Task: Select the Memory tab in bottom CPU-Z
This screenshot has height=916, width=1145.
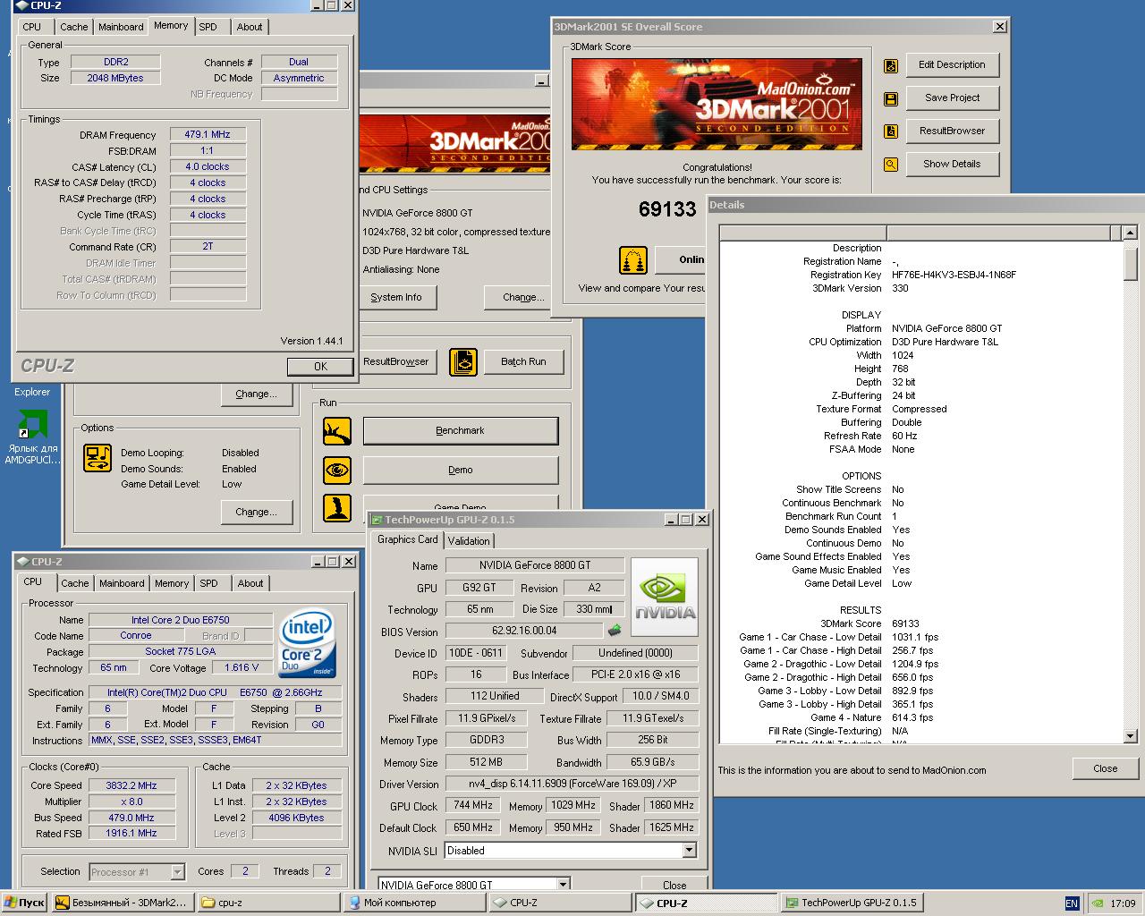Action: click(x=172, y=583)
